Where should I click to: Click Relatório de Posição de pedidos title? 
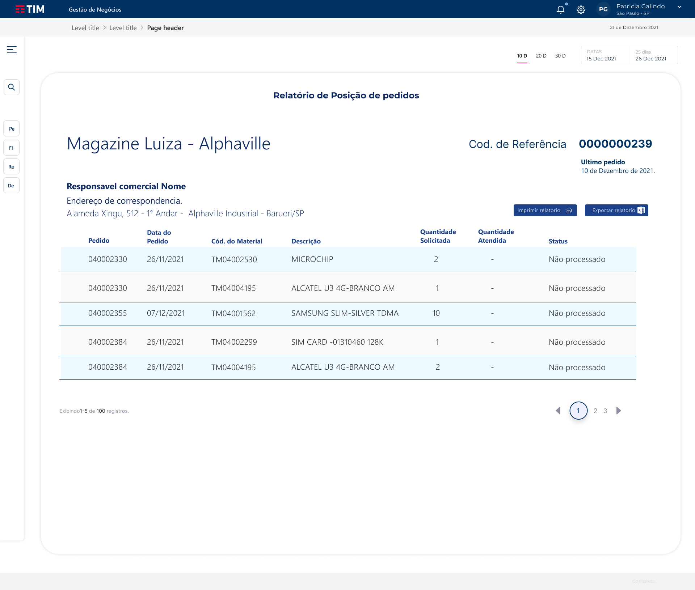point(346,95)
